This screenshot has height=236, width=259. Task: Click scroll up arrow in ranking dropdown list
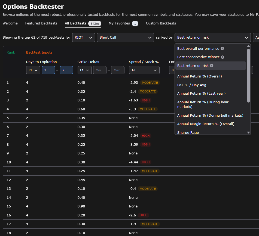pyautogui.click(x=248, y=46)
